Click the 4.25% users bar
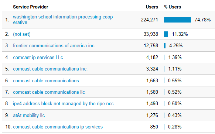 coord(165,46)
